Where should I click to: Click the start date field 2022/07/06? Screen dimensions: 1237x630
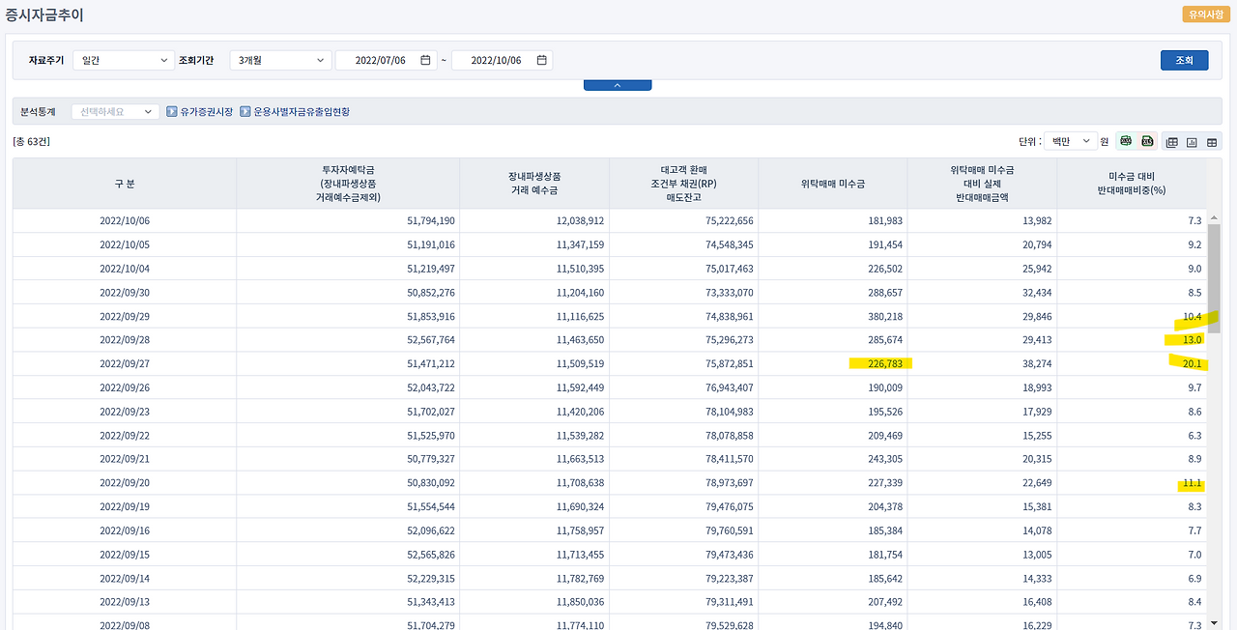(x=386, y=60)
